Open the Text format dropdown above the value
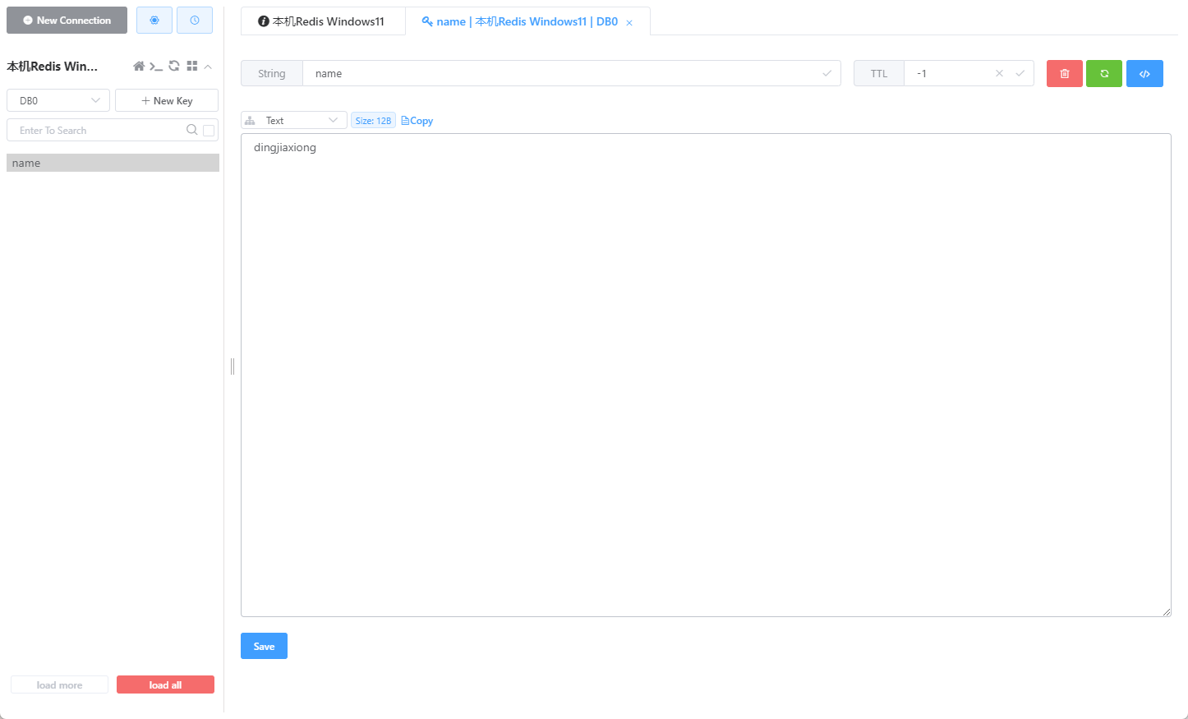 pos(293,119)
